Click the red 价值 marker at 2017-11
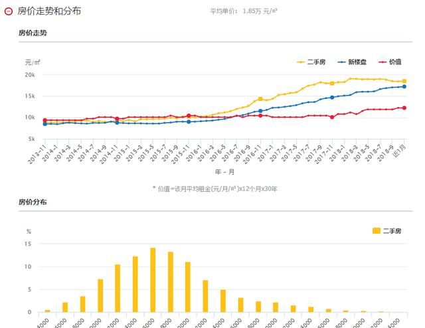Screen dimensions: 425x328 332,117
